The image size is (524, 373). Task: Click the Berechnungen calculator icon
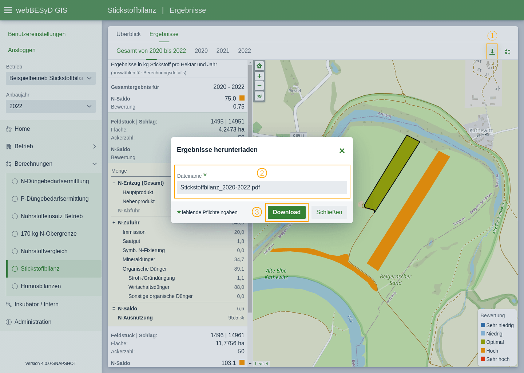coord(9,164)
